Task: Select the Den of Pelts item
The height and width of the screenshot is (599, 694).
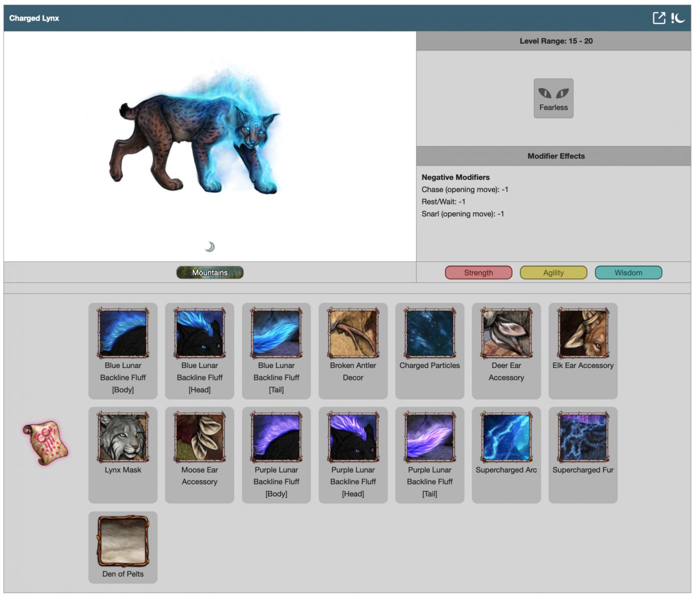Action: (x=123, y=541)
